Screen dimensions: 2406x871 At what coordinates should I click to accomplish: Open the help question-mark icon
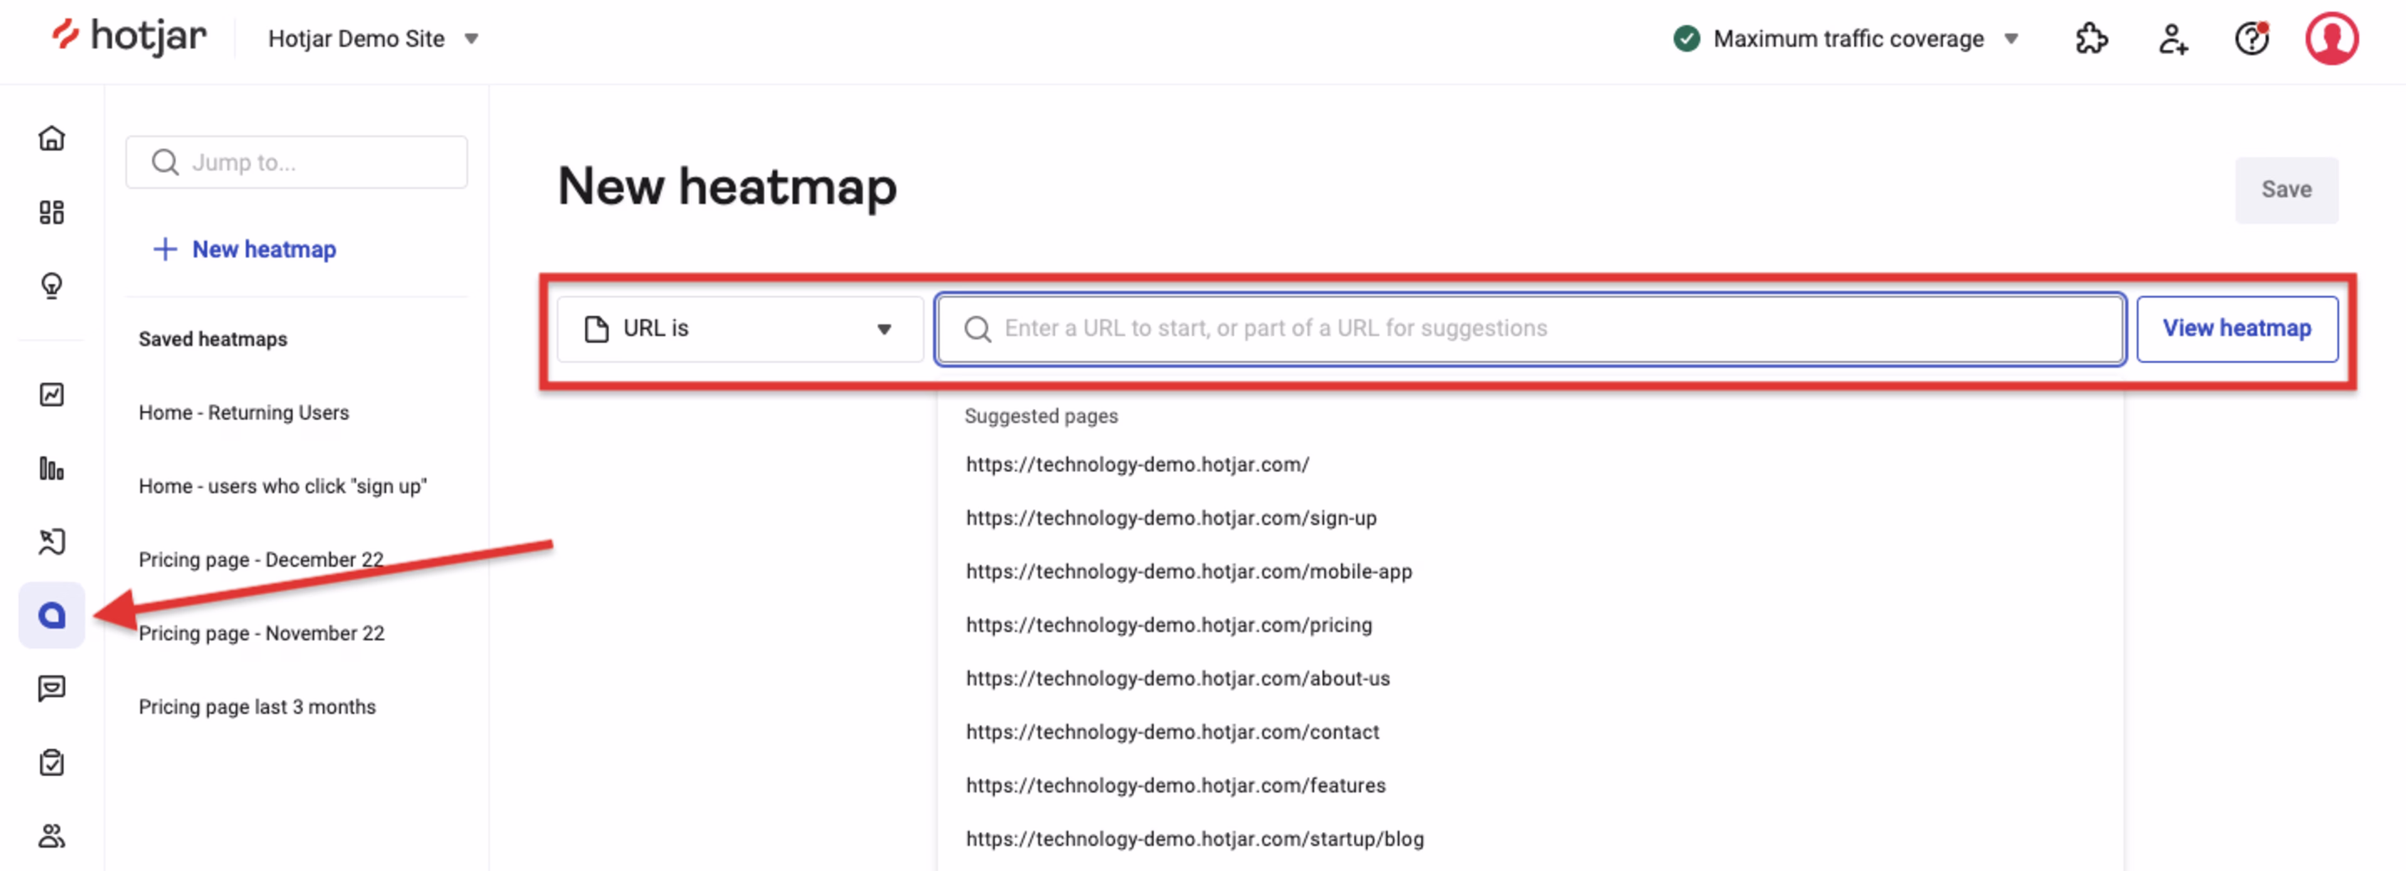tap(2252, 38)
